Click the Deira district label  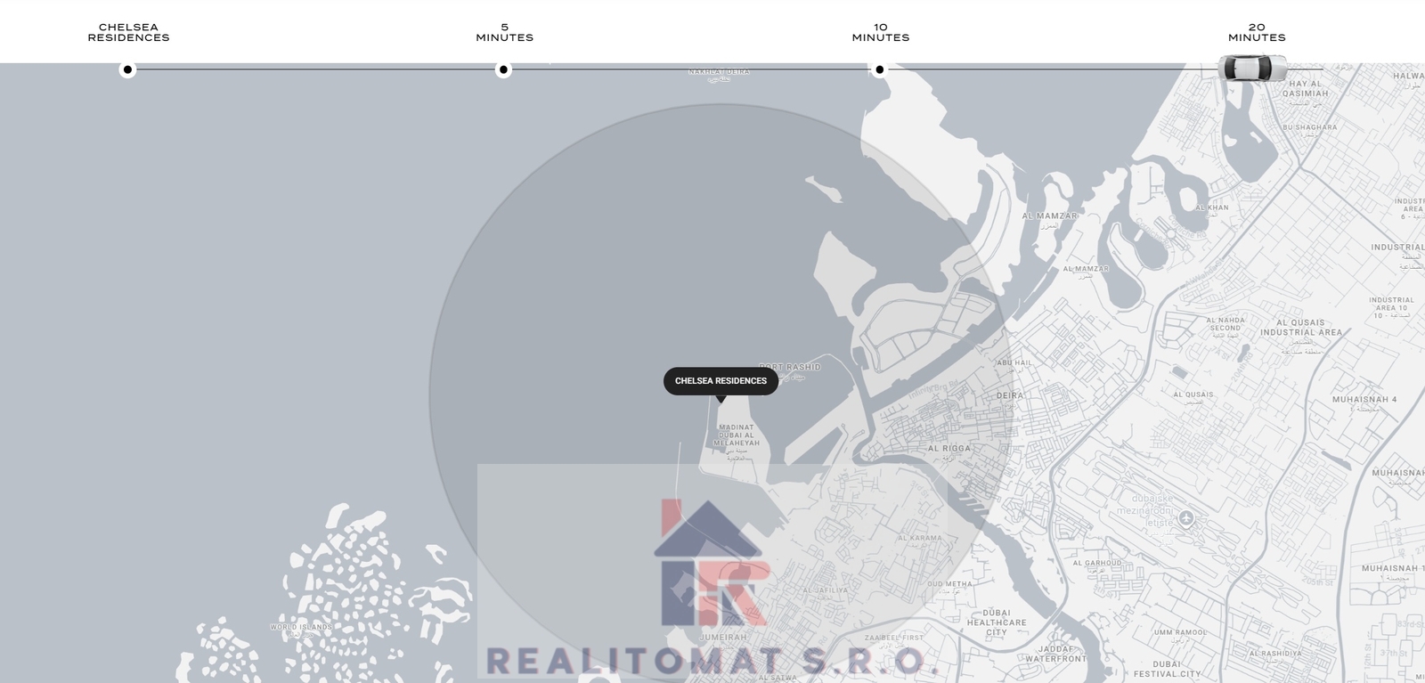[1010, 395]
